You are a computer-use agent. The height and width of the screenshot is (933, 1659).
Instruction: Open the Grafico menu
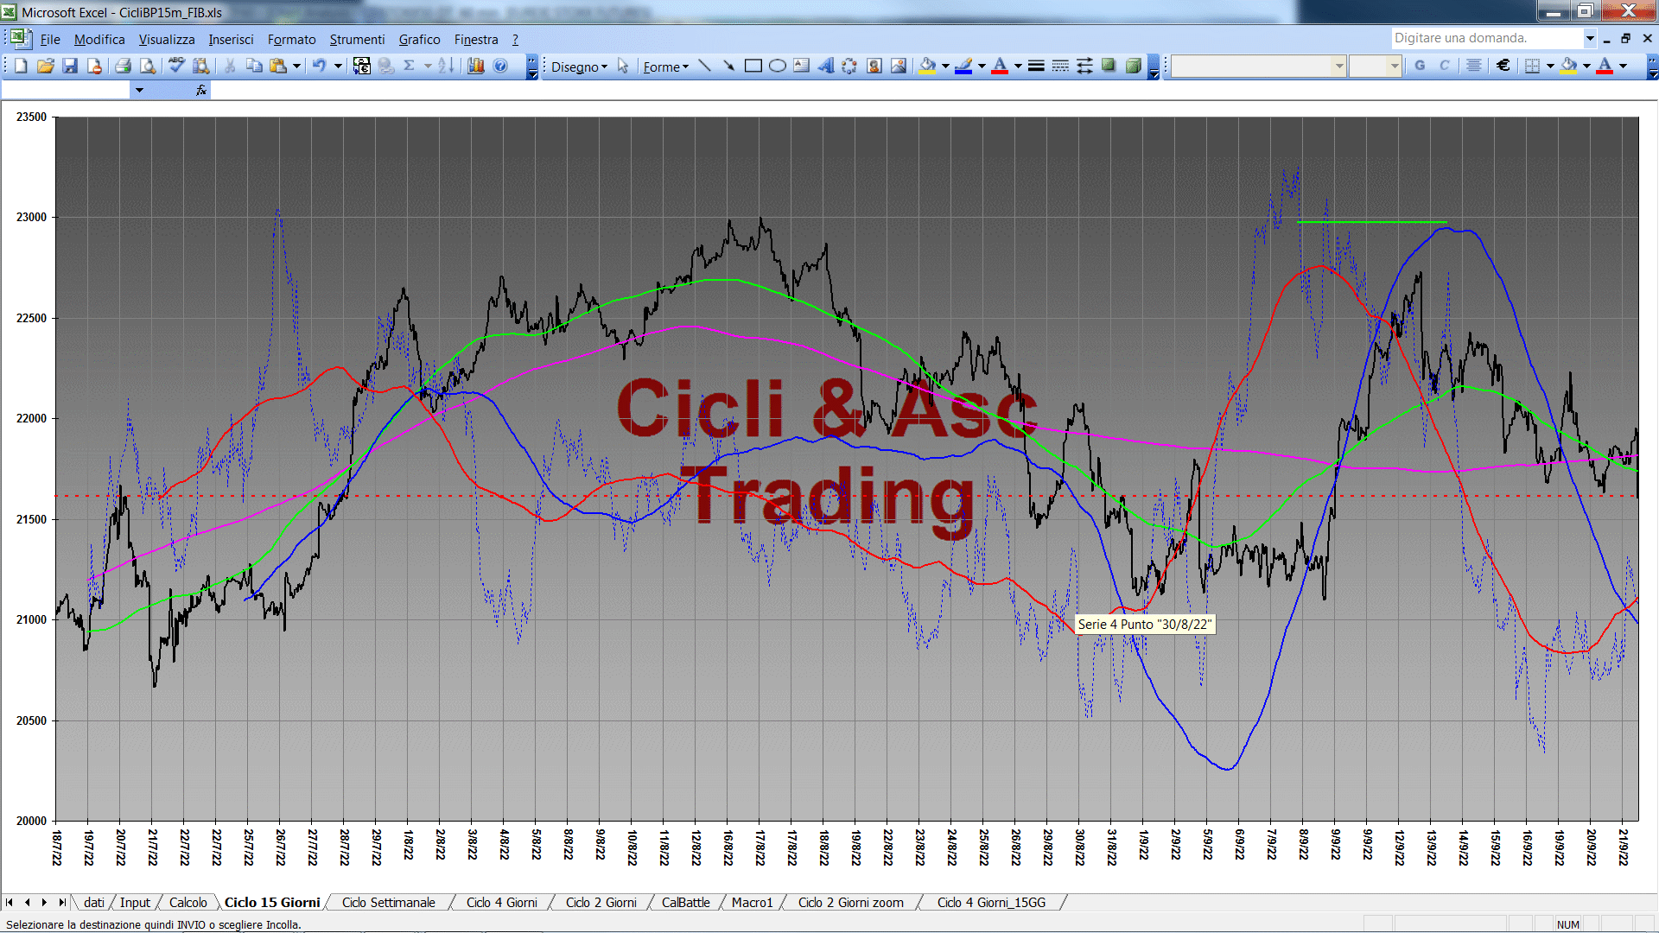click(419, 39)
